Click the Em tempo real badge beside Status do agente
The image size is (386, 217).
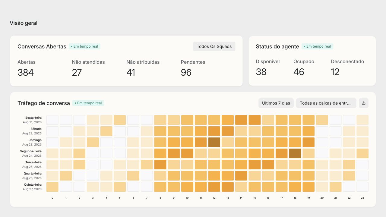[317, 46]
